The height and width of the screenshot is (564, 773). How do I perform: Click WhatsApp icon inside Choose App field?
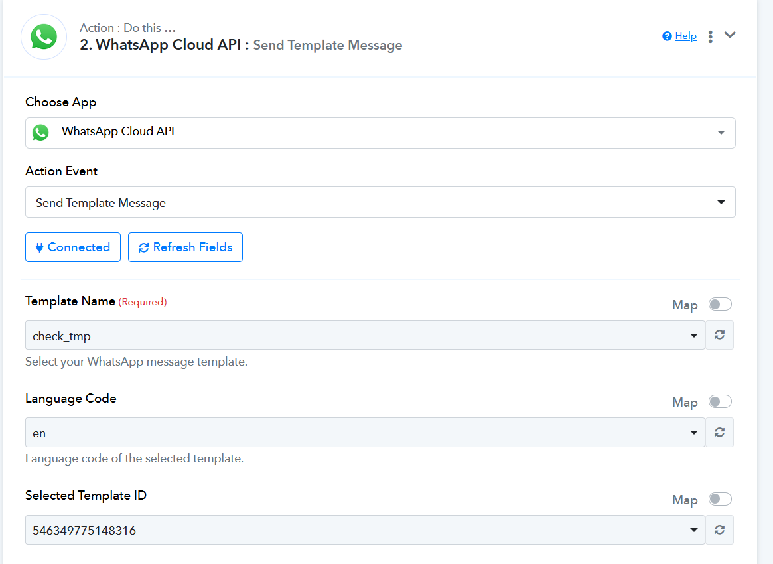[x=41, y=132]
